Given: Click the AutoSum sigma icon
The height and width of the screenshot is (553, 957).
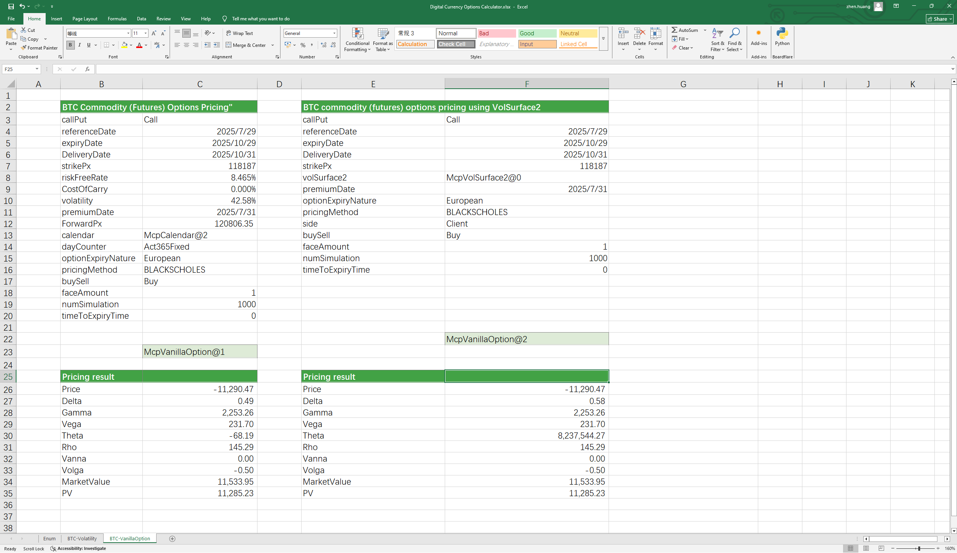Looking at the screenshot, I should pyautogui.click(x=674, y=30).
